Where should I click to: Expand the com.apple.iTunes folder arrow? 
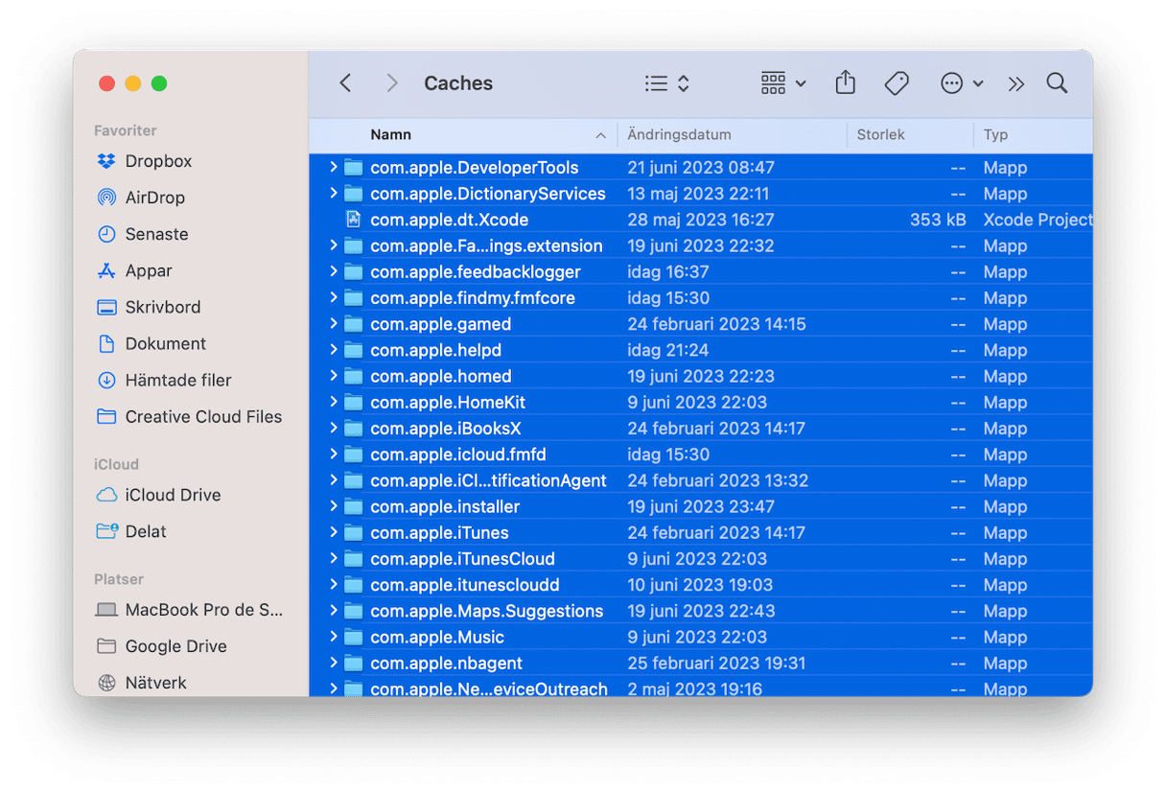click(333, 532)
